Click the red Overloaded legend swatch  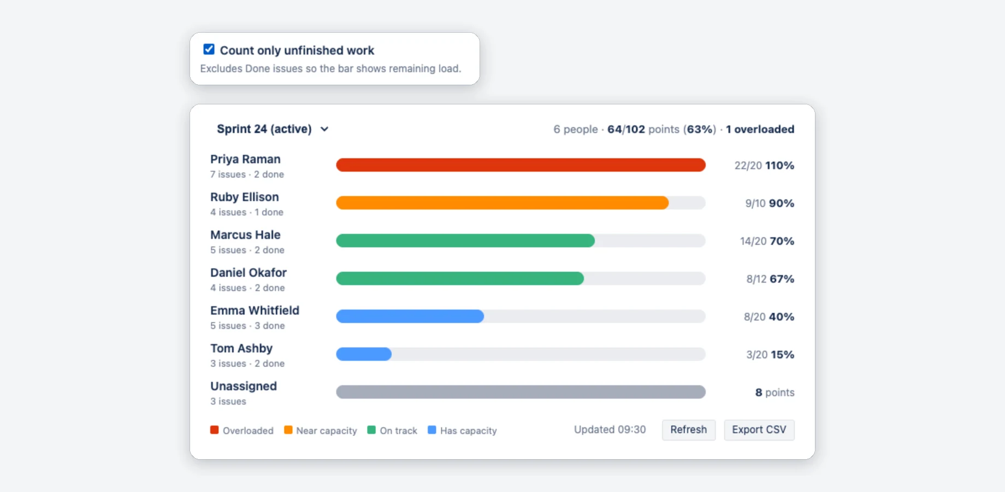click(x=215, y=430)
